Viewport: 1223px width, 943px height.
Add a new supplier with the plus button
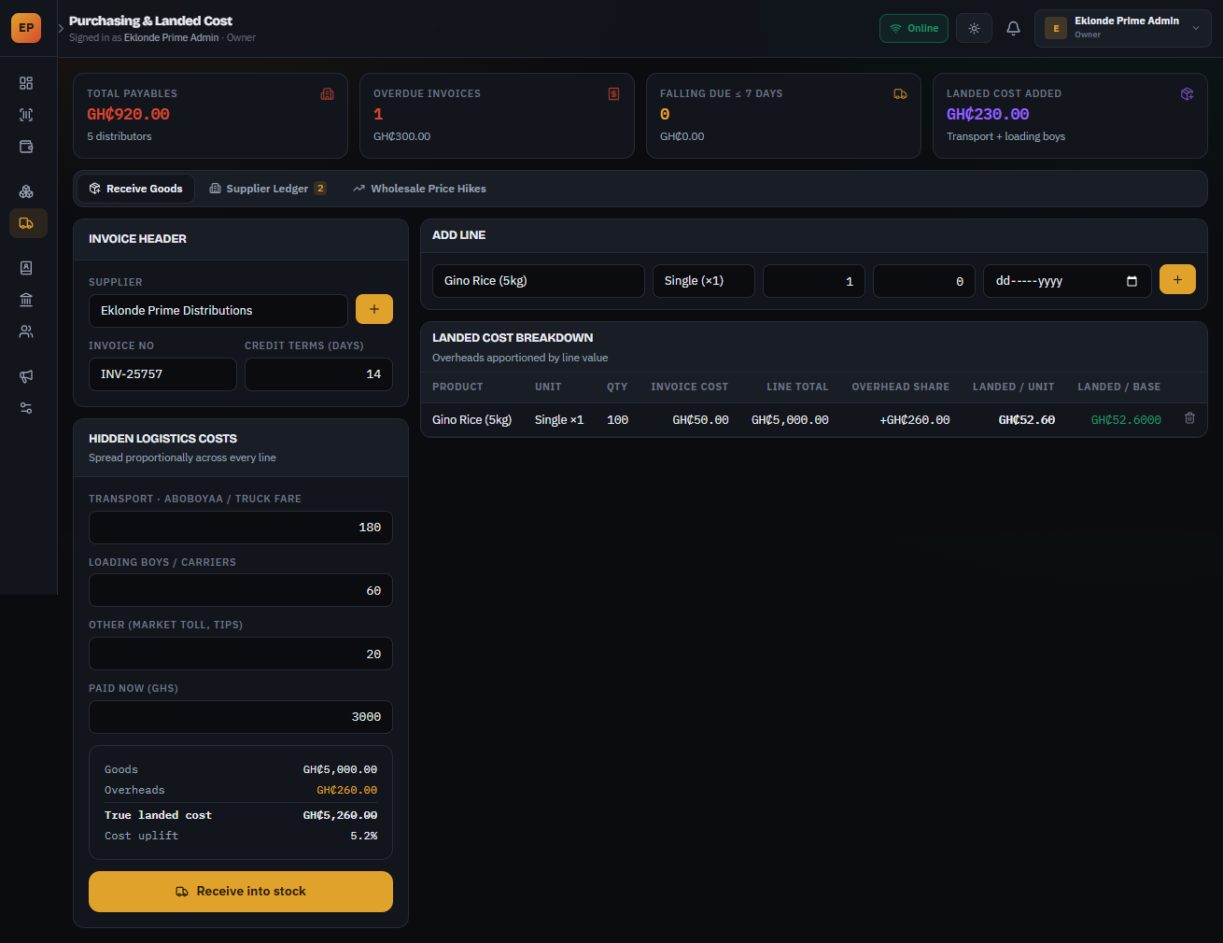coord(374,309)
